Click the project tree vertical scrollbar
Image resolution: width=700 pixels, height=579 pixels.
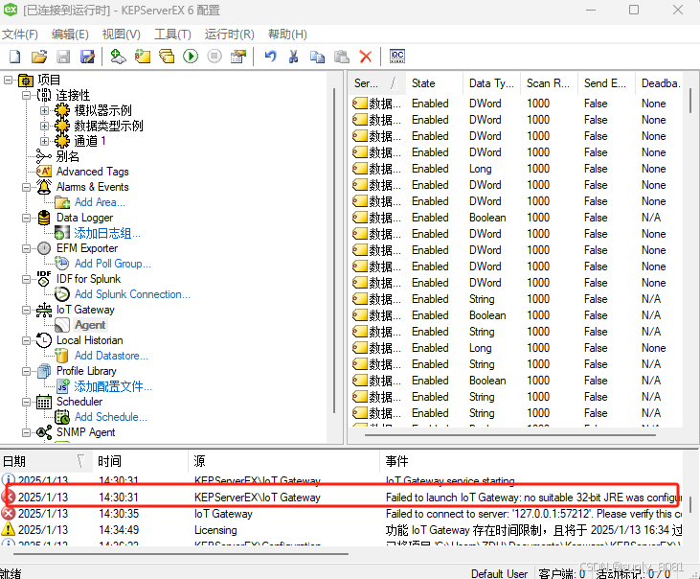[x=334, y=250]
